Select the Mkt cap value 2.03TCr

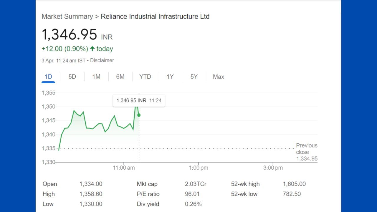click(x=196, y=184)
